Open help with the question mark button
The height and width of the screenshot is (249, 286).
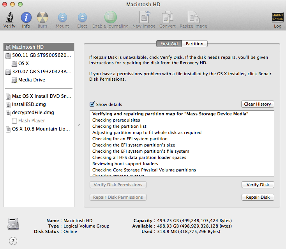point(13,241)
